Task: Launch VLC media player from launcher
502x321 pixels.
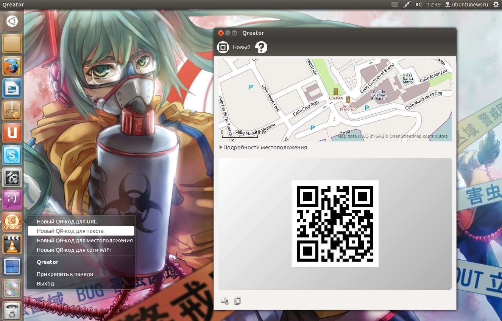Action: [12, 244]
